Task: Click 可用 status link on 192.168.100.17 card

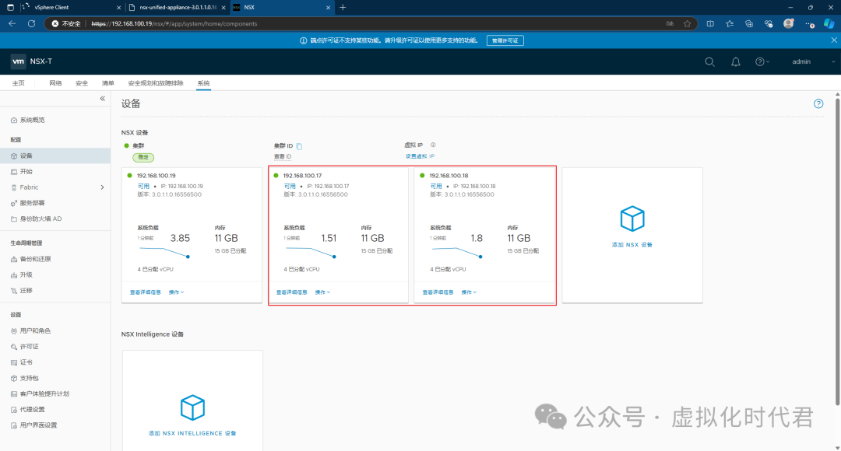Action: click(x=290, y=187)
